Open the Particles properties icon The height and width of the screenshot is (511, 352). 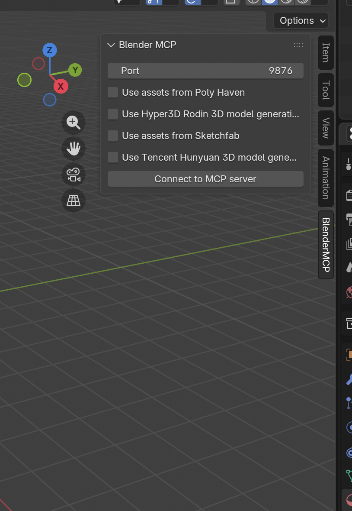tap(349, 403)
